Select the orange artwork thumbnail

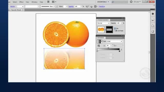point(101,30)
